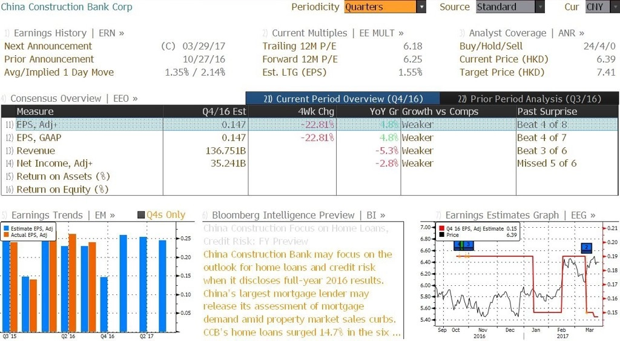Open Current Multiples EE MULT link

(332, 33)
